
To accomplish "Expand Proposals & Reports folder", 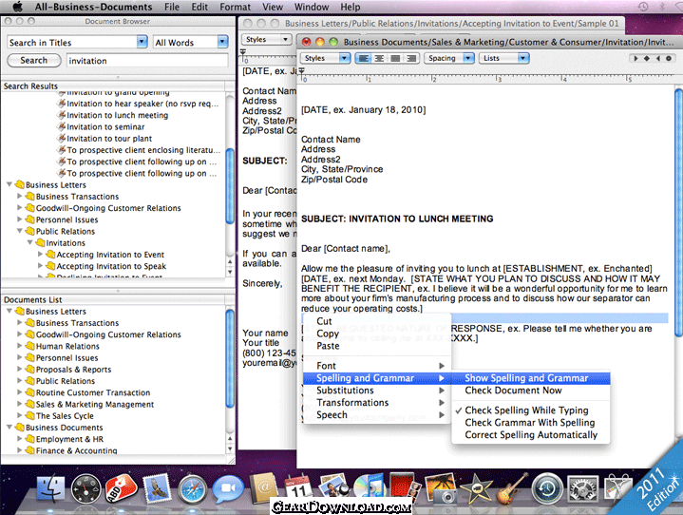I will [20, 369].
